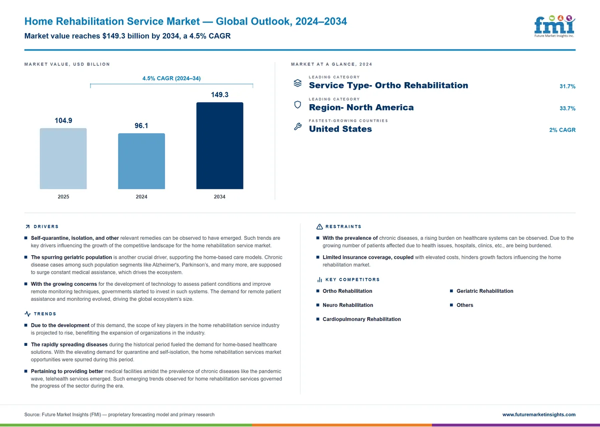Click Region- North America heading
The height and width of the screenshot is (427, 600).
361,107
